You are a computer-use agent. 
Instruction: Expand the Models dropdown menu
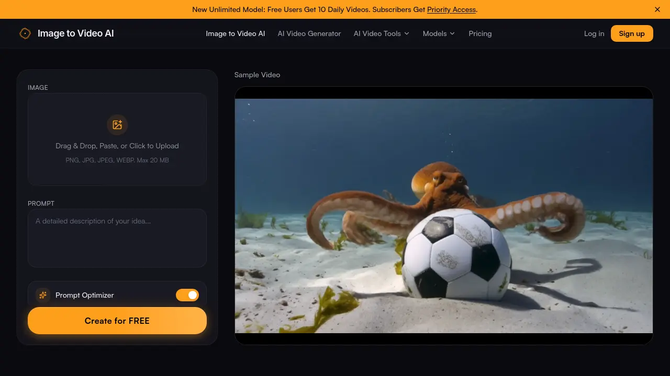coord(439,33)
